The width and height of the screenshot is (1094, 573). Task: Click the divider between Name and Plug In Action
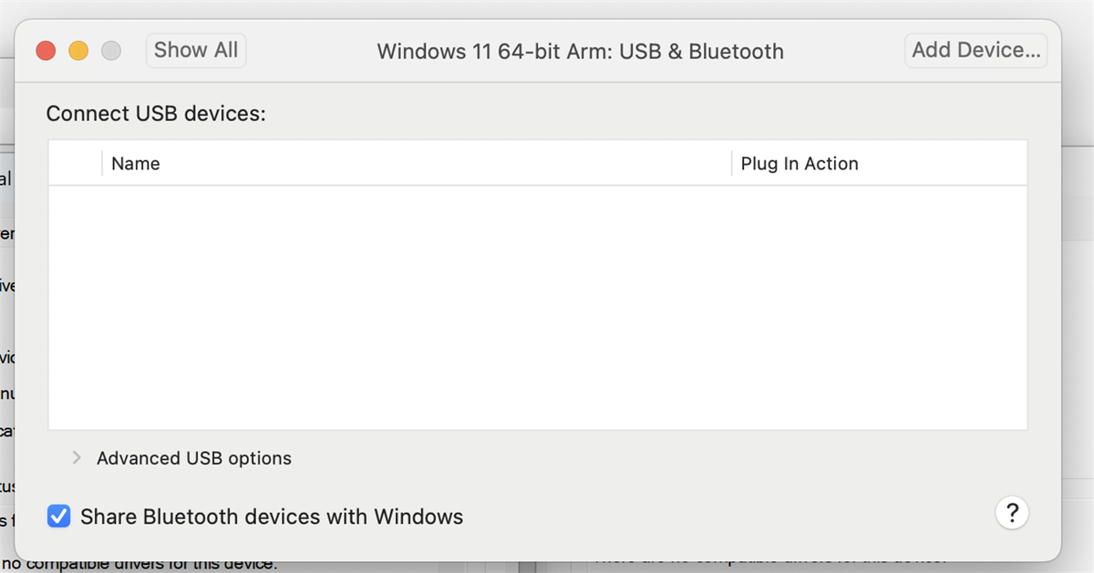click(x=730, y=163)
